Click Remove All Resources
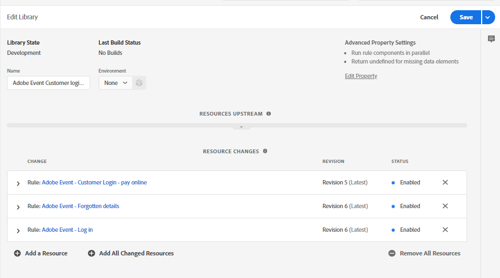The width and height of the screenshot is (500, 278). [x=424, y=253]
